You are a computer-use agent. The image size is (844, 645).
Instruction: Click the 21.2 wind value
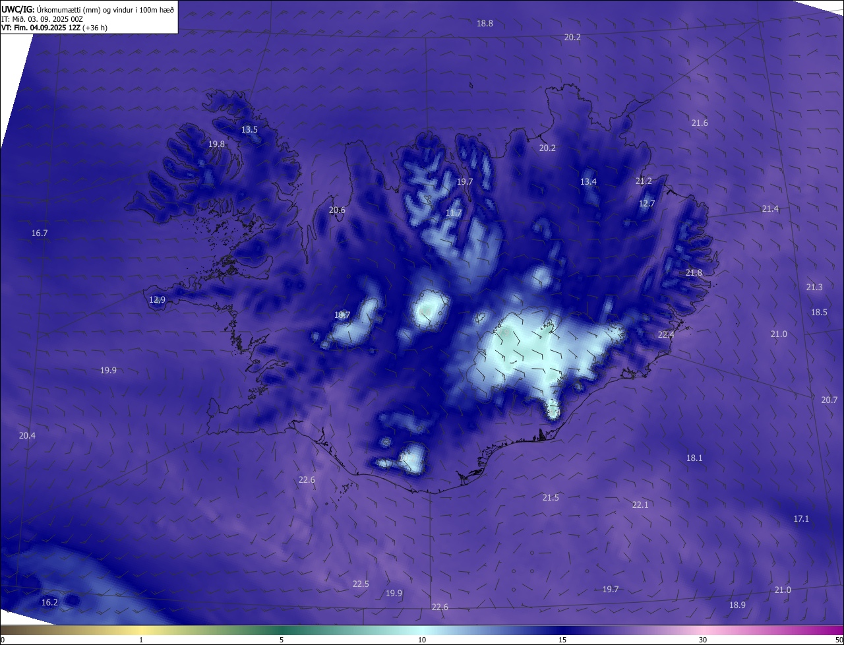point(644,181)
